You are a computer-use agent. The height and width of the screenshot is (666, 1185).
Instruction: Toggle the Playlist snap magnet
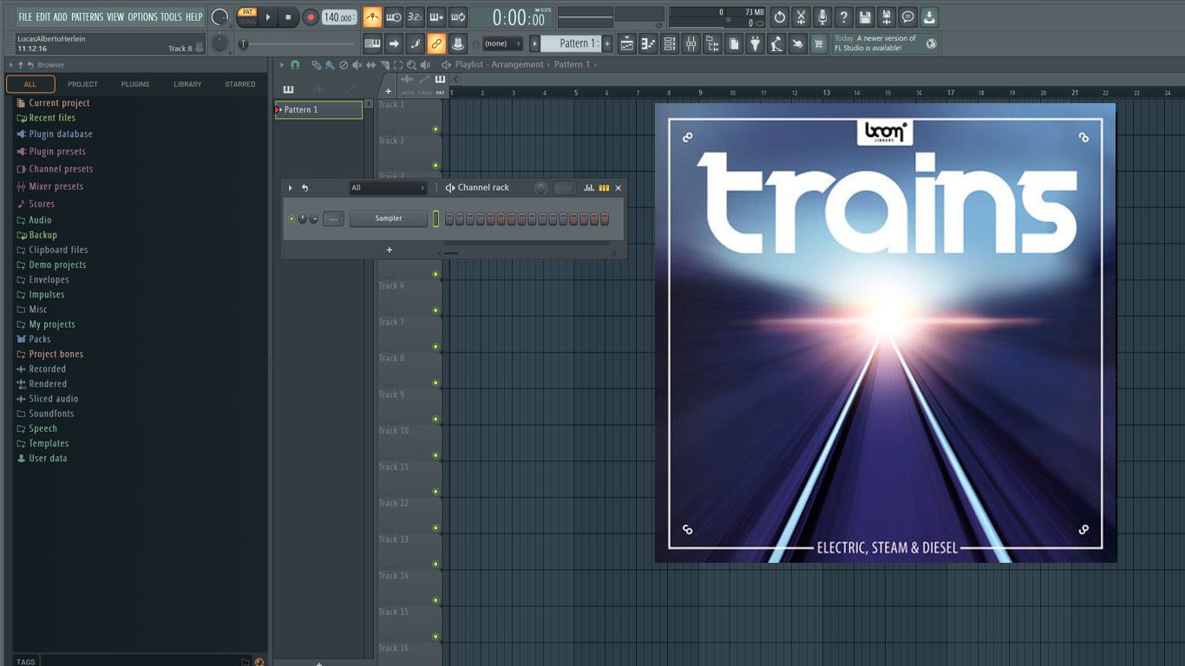tap(295, 65)
